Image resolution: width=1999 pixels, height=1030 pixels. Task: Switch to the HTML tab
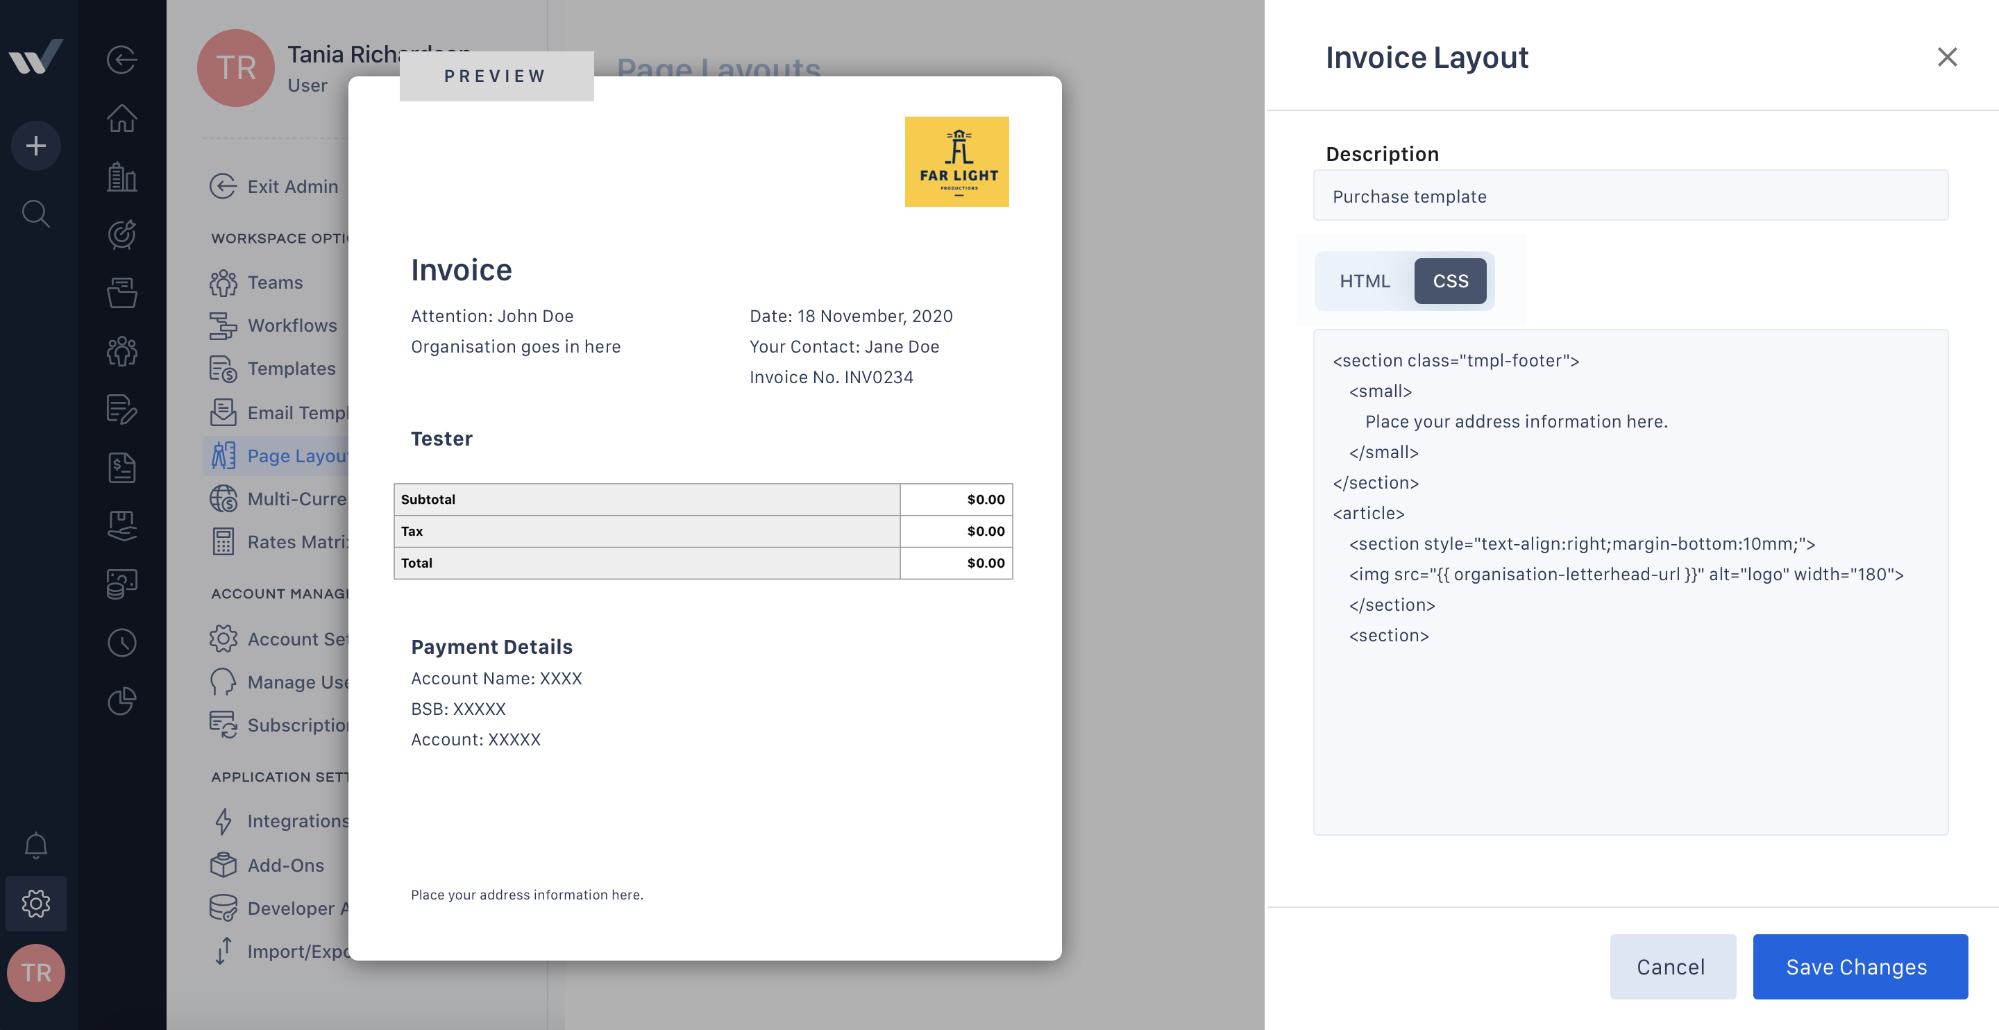tap(1364, 281)
